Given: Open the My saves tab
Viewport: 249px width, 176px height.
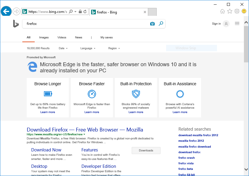Looking at the screenshot, I should [106, 37].
